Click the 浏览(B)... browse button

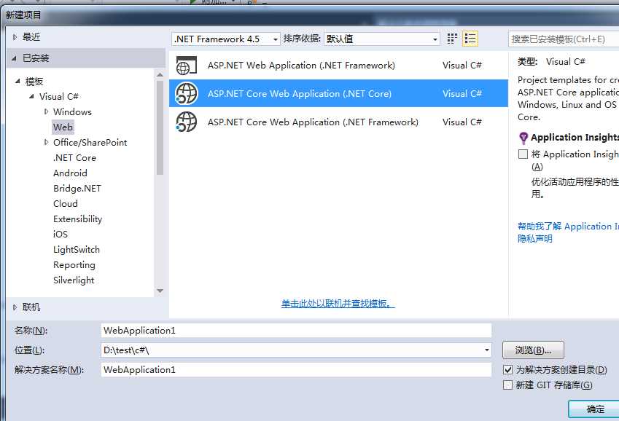click(533, 350)
